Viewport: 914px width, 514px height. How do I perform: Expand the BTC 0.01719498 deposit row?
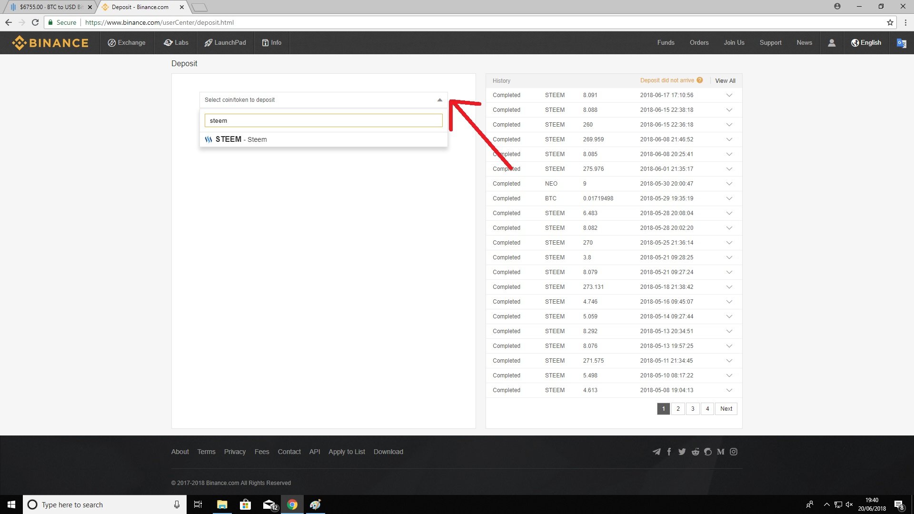tap(729, 198)
